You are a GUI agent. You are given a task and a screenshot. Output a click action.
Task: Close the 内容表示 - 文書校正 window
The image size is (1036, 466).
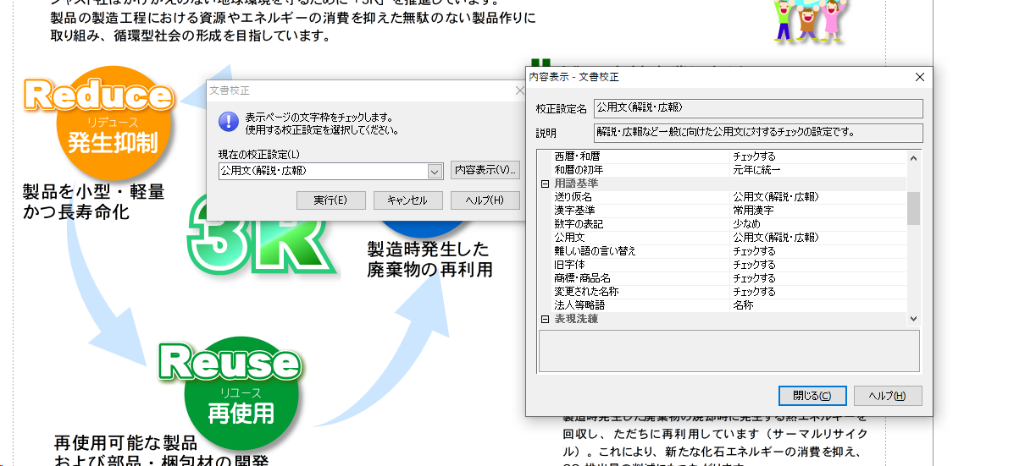(920, 77)
